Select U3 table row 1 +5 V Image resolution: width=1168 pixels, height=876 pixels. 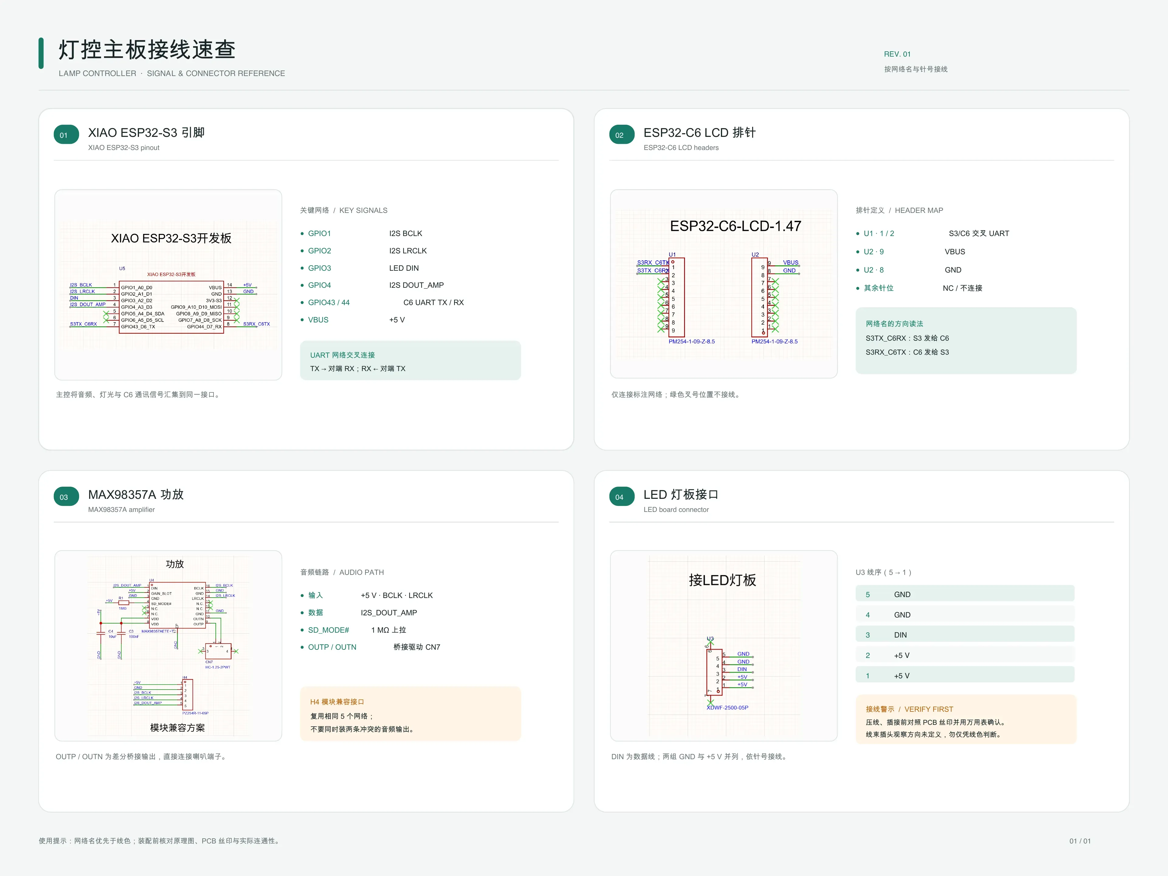(965, 674)
